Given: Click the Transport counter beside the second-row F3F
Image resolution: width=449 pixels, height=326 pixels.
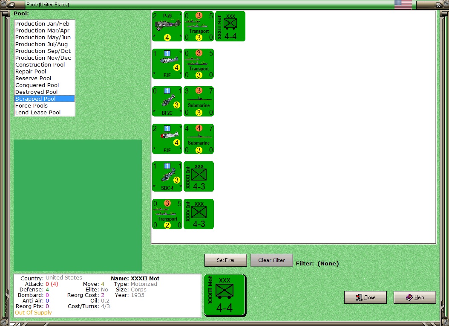Looking at the screenshot, I should (199, 64).
